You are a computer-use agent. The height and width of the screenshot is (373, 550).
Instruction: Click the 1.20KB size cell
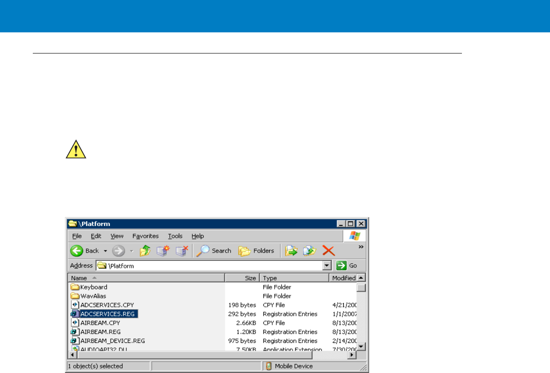[x=245, y=332]
